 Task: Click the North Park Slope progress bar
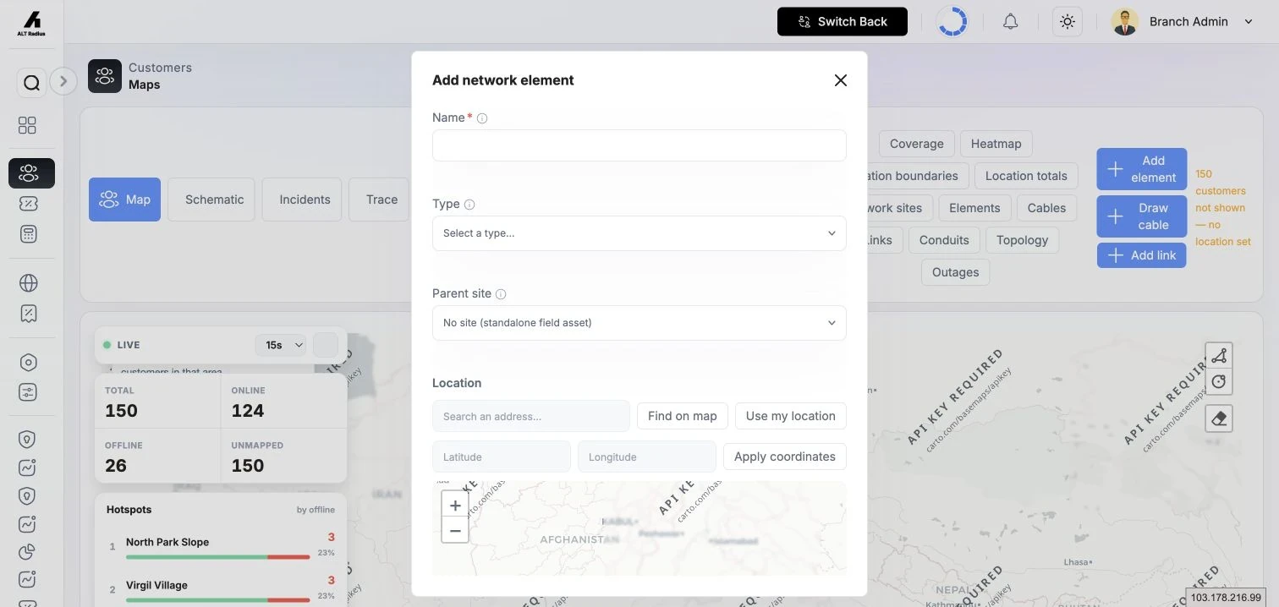[218, 557]
